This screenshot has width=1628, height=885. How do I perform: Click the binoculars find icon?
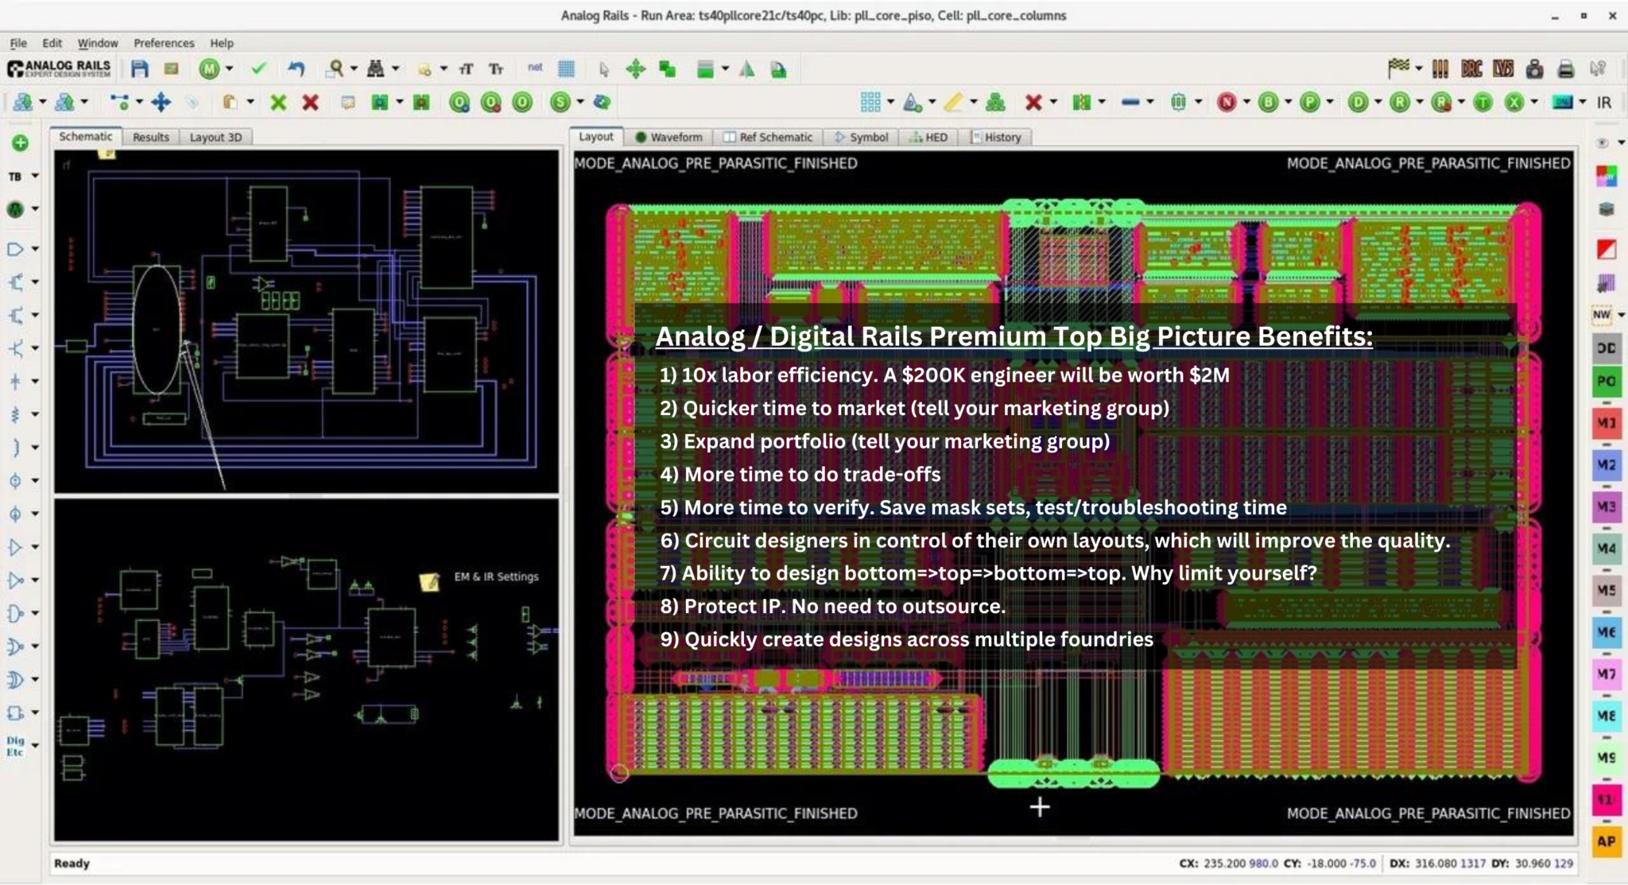click(x=375, y=69)
